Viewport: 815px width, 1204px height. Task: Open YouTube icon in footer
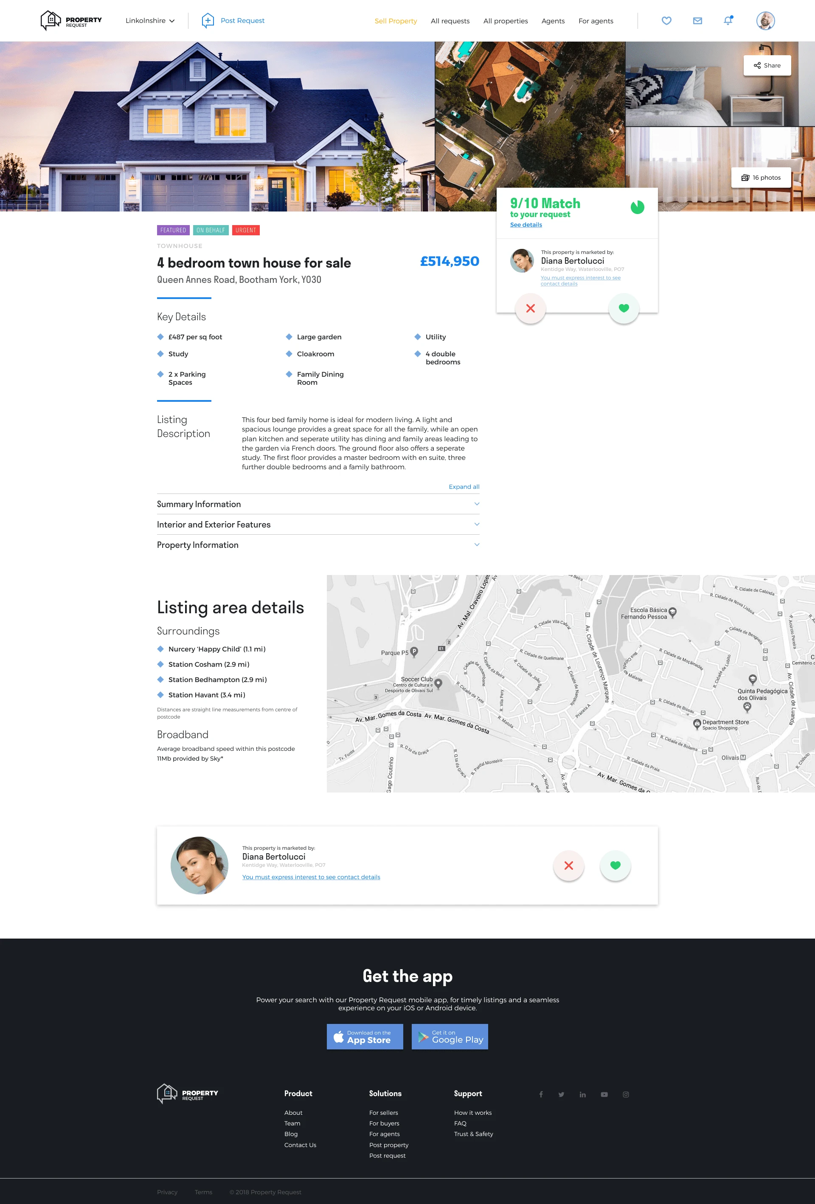click(x=604, y=1094)
